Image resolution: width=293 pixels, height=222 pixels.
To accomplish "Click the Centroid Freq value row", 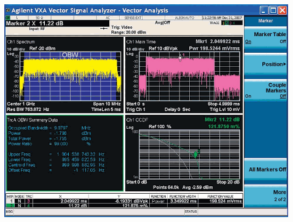I will (x=56, y=165).
